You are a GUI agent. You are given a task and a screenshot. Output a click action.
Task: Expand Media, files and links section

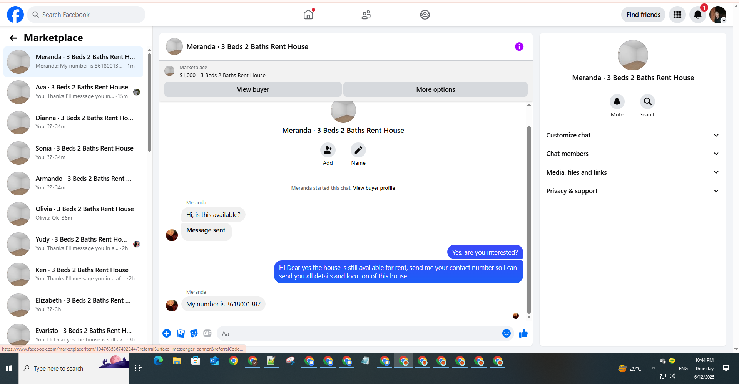(633, 172)
